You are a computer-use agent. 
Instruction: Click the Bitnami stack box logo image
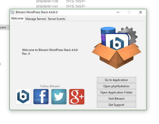coord(117,47)
